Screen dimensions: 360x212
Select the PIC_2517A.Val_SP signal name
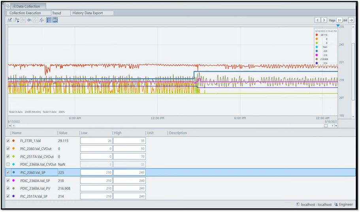(x=34, y=196)
